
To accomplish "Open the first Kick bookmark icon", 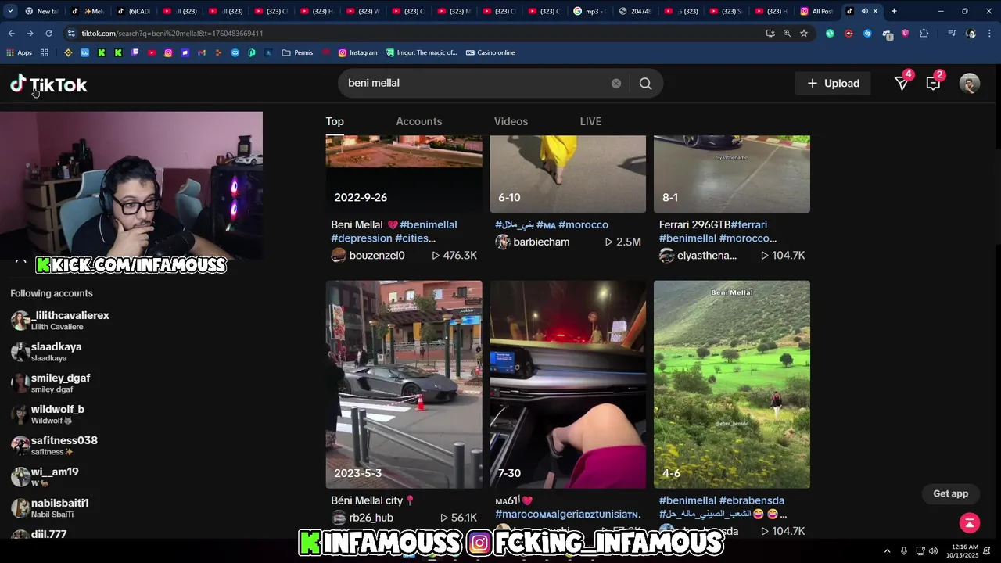I will (102, 52).
